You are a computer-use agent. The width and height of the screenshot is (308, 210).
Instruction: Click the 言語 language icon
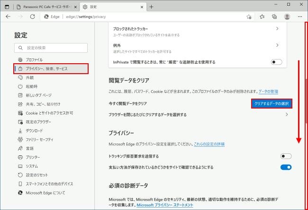pos(20,149)
